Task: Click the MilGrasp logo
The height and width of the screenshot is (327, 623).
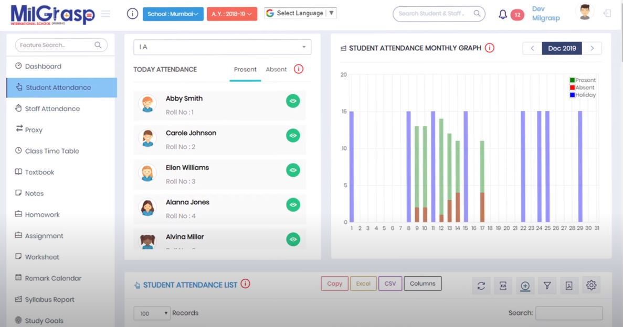Action: point(52,15)
